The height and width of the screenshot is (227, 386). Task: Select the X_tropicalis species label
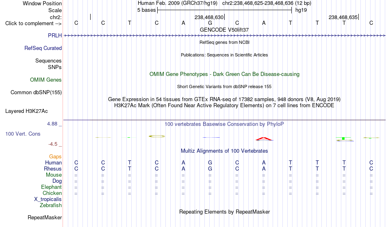point(48,199)
